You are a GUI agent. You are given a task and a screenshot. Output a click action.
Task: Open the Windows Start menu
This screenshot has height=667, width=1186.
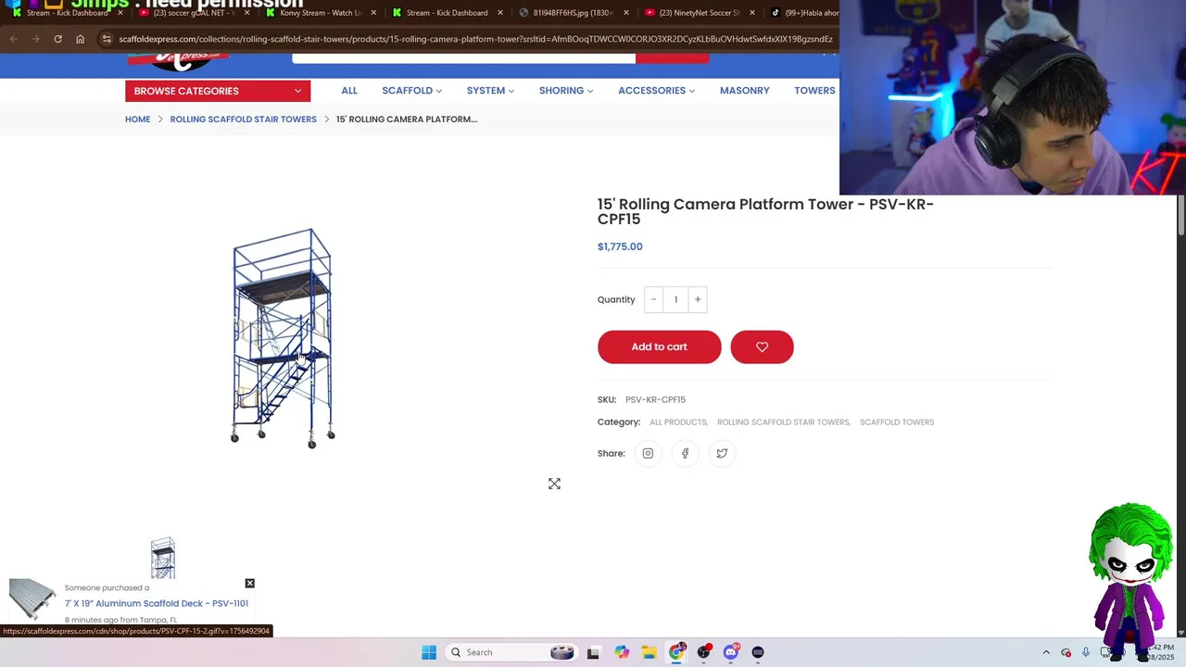(x=428, y=652)
